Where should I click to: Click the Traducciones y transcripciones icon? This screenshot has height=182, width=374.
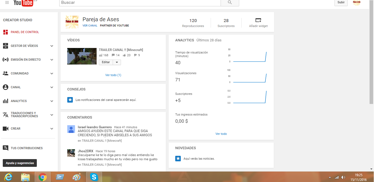tap(6, 115)
